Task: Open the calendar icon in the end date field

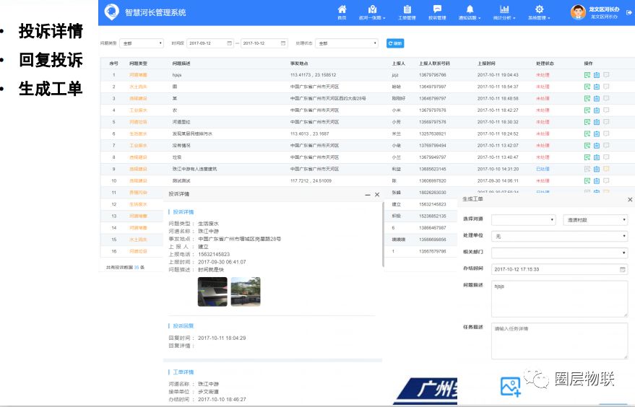Action: [x=283, y=43]
